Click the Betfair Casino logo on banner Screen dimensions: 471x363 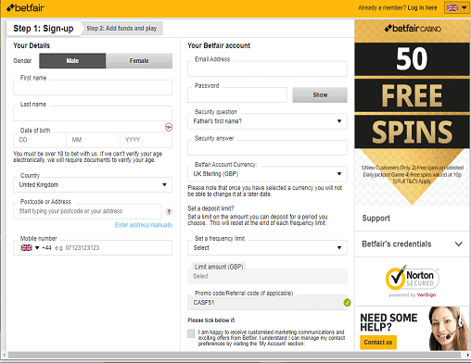413,29
